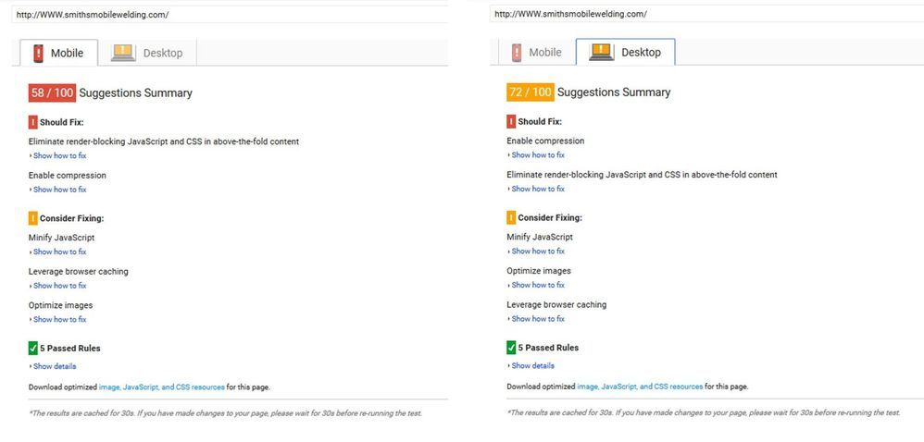Show details of mobile passed rules
Screen dimensions: 924x442
click(x=53, y=366)
